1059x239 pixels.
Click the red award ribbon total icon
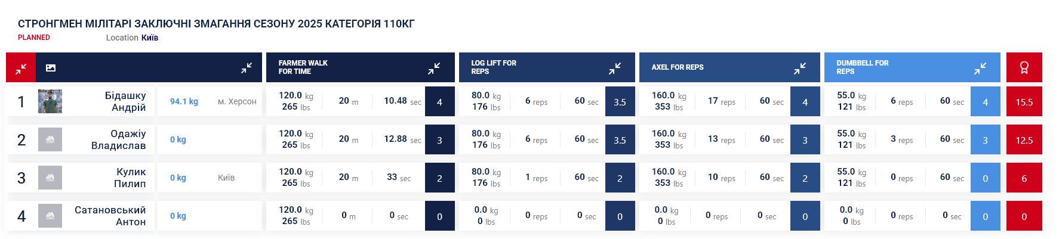1024,68
